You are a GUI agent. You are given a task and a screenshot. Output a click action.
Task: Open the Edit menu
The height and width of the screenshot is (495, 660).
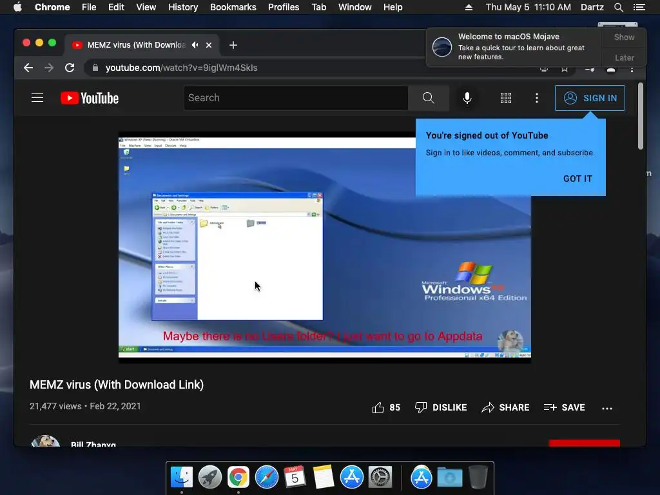(x=116, y=7)
